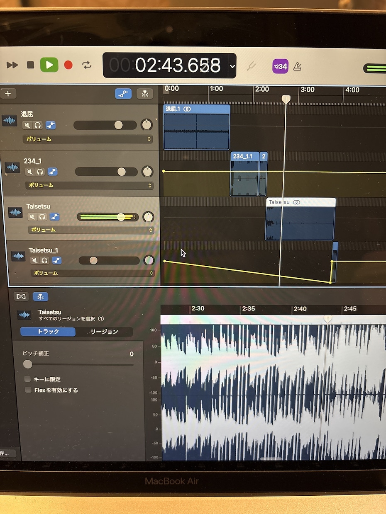Open the Taisetsu_1 track ボリューム automation dropdown
Viewport: 386px width, 514px height.
pos(93,273)
